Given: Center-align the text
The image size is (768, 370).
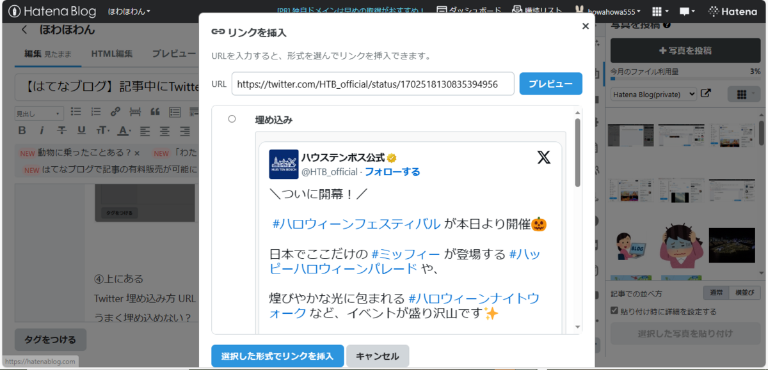Looking at the screenshot, I should pos(164,131).
